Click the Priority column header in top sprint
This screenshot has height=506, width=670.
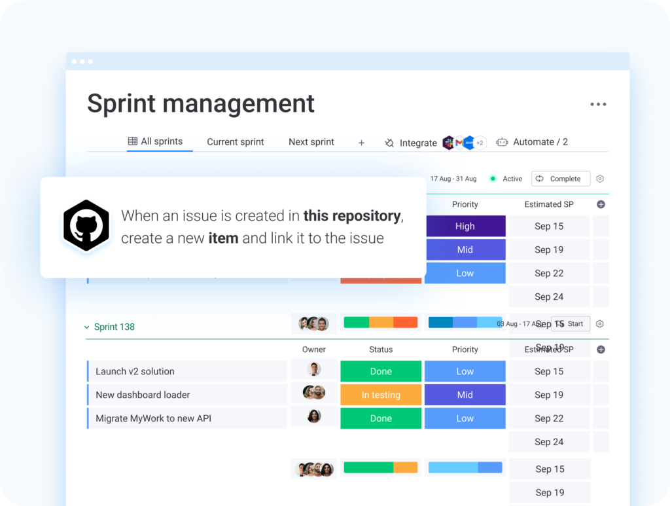[x=465, y=204]
